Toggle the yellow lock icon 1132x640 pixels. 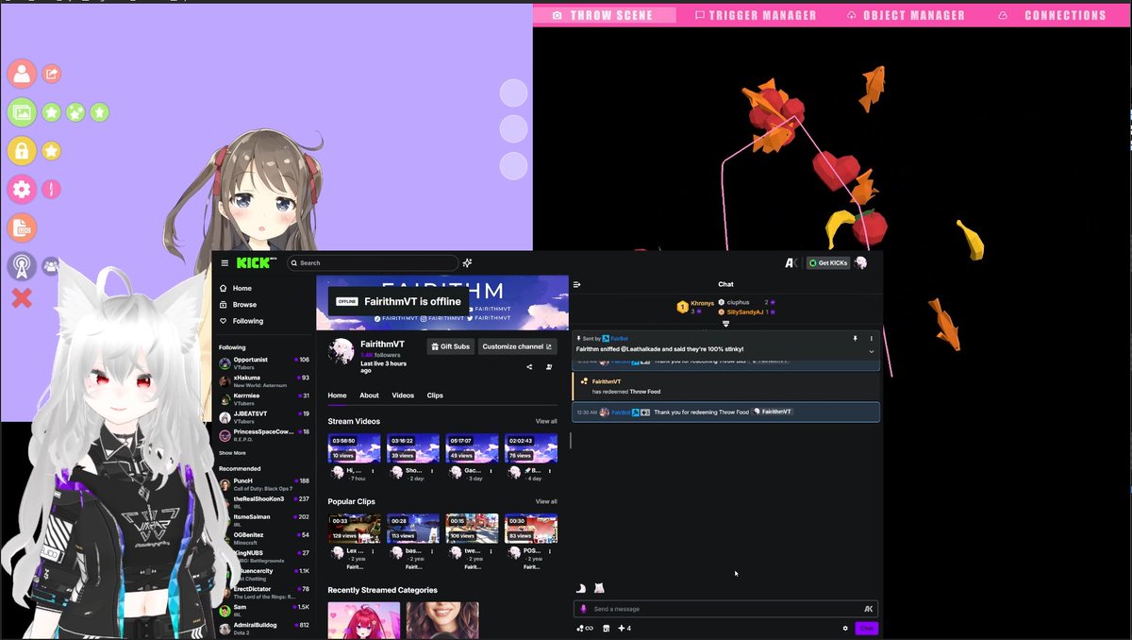tap(21, 151)
